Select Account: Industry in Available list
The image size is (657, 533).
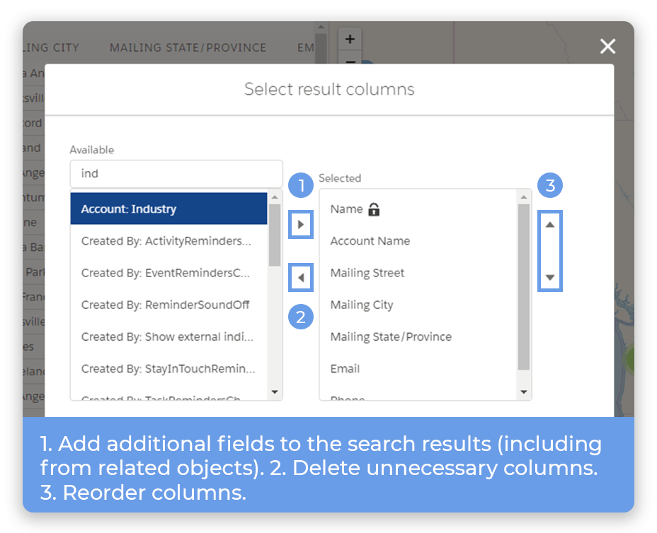coord(168,209)
